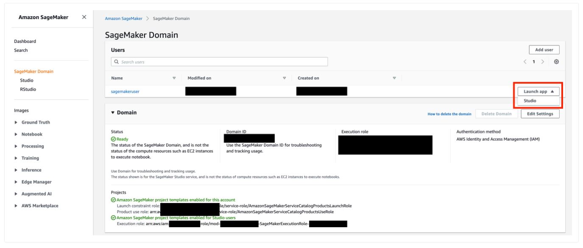Open Studio under SageMaker Domain sidebar
The image size is (583, 248).
coord(27,80)
